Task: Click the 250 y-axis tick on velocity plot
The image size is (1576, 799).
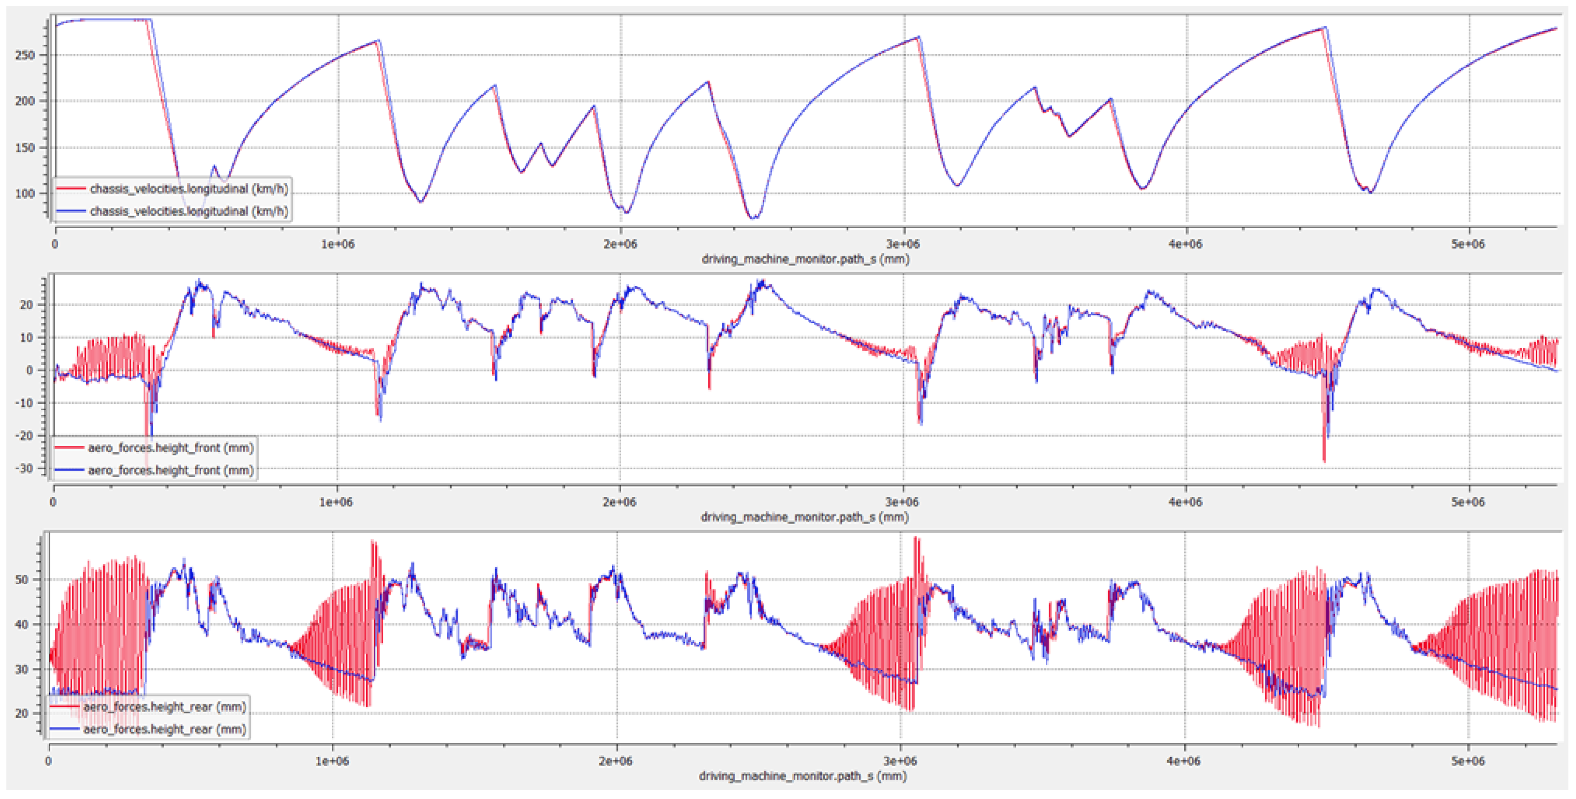Action: [x=25, y=55]
